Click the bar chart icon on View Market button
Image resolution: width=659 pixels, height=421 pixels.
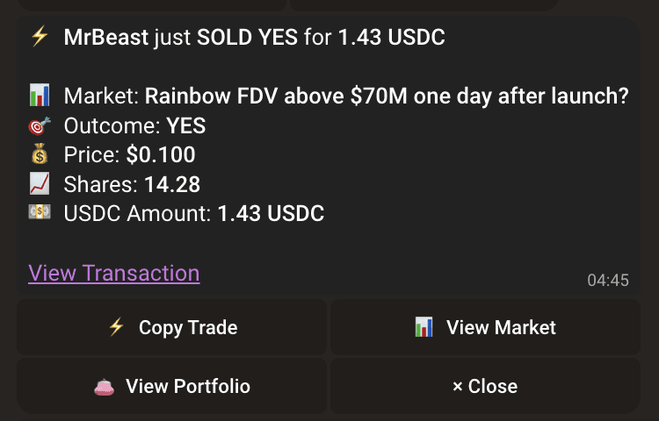(424, 327)
